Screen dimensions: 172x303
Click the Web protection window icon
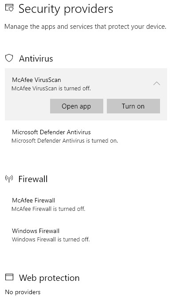(9, 277)
